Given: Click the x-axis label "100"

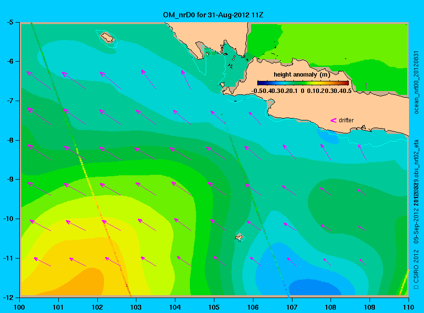Looking at the screenshot, I should pyautogui.click(x=19, y=307).
